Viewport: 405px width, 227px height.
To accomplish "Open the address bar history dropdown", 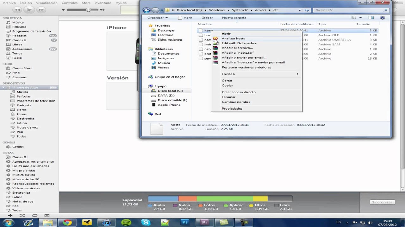I will click(300, 10).
